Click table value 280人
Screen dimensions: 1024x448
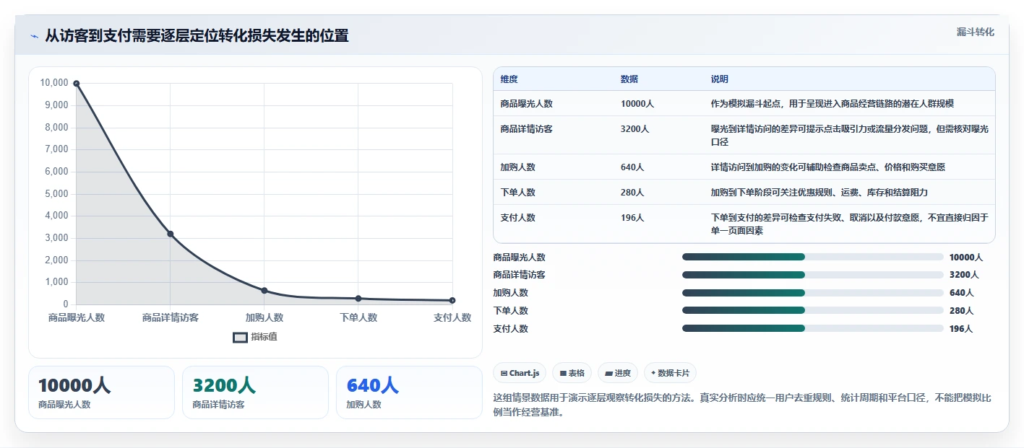pos(632,193)
